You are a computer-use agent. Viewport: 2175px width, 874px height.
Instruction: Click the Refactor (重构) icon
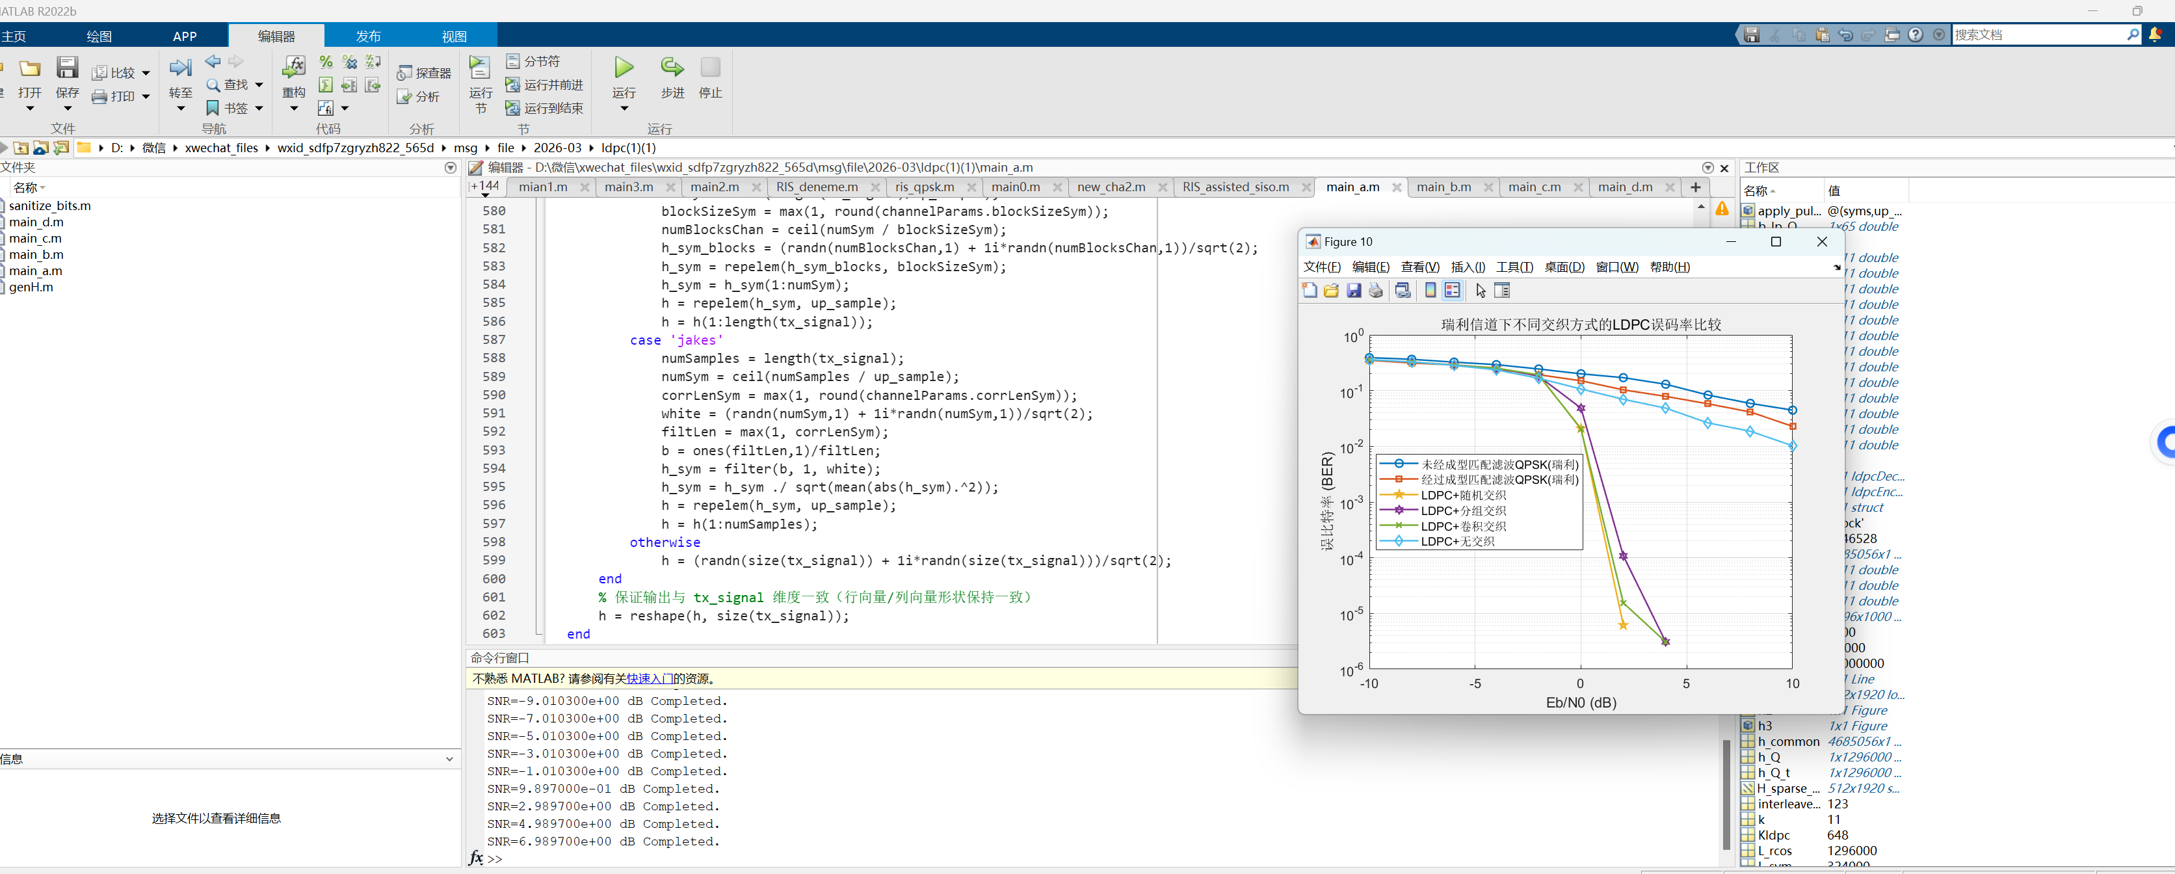[x=294, y=68]
